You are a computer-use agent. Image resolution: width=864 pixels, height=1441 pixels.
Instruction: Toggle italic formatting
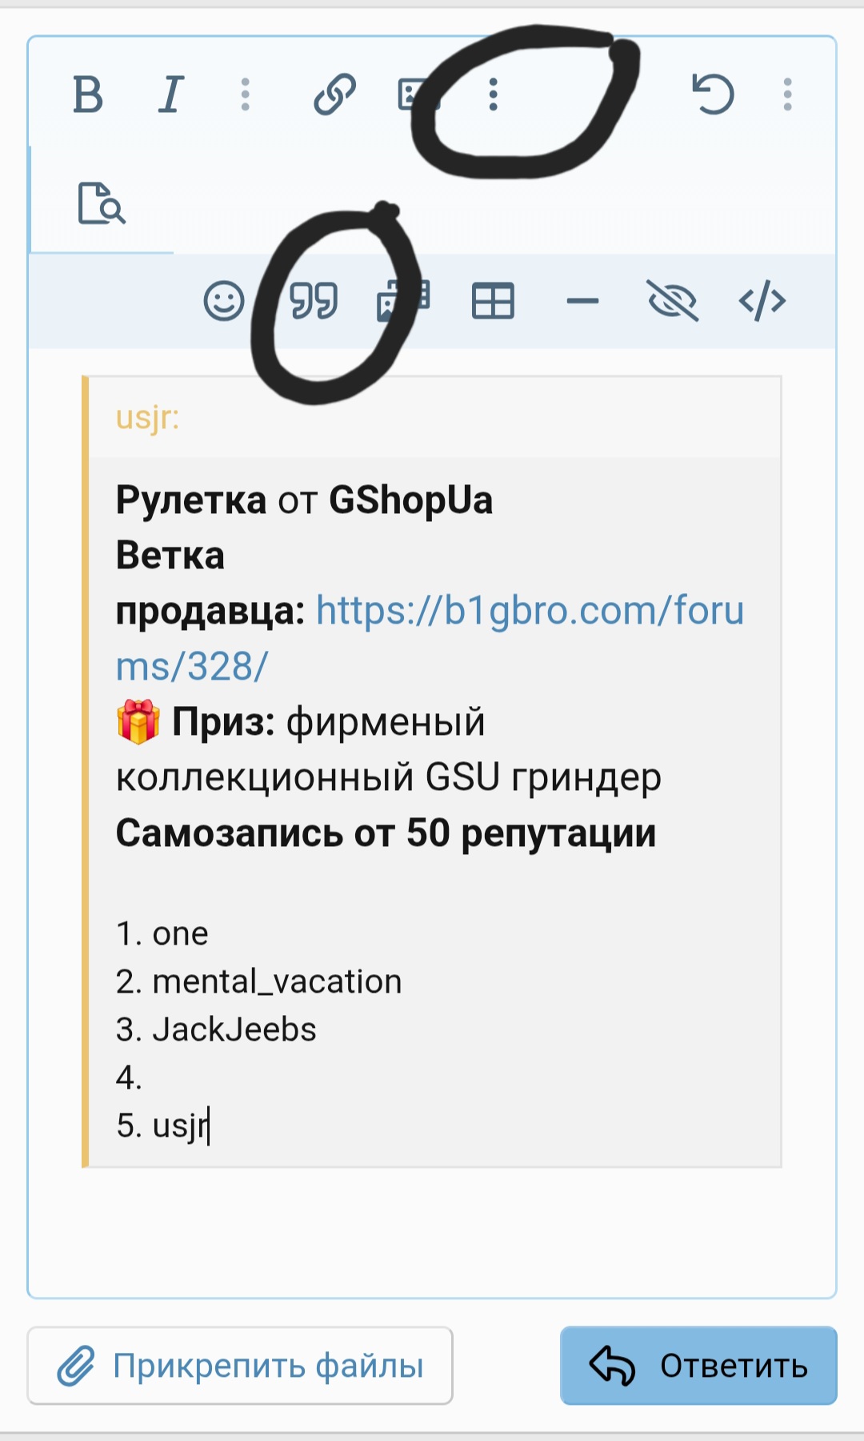coord(170,94)
